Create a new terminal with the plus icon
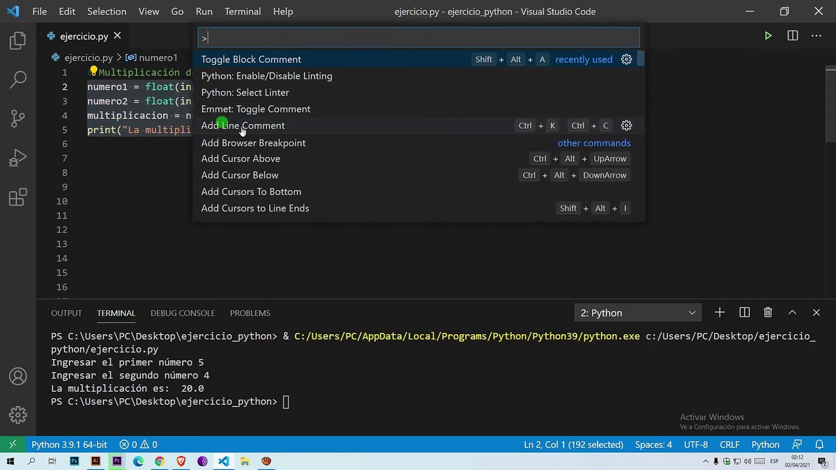Screen dimensions: 836x470 [x=720, y=313]
